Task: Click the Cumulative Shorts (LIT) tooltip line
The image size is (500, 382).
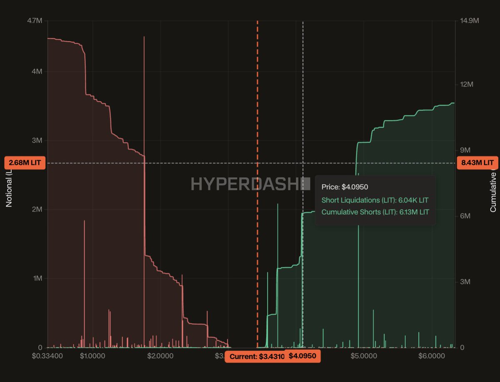Action: tap(375, 212)
